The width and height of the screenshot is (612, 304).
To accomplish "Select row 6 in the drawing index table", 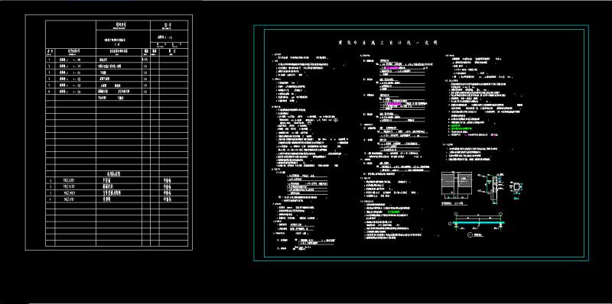I will tap(117, 92).
